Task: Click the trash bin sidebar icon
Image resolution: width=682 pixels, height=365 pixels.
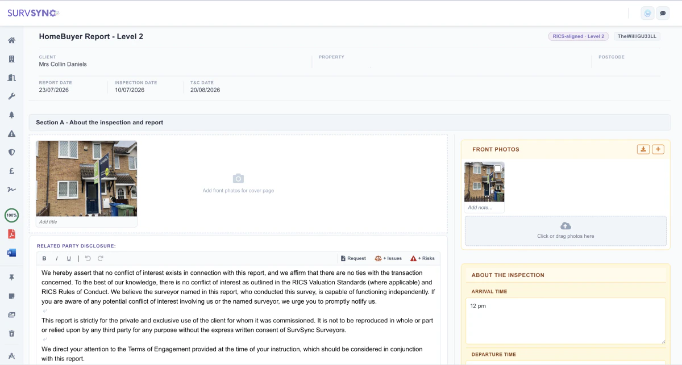Action: (x=11, y=334)
